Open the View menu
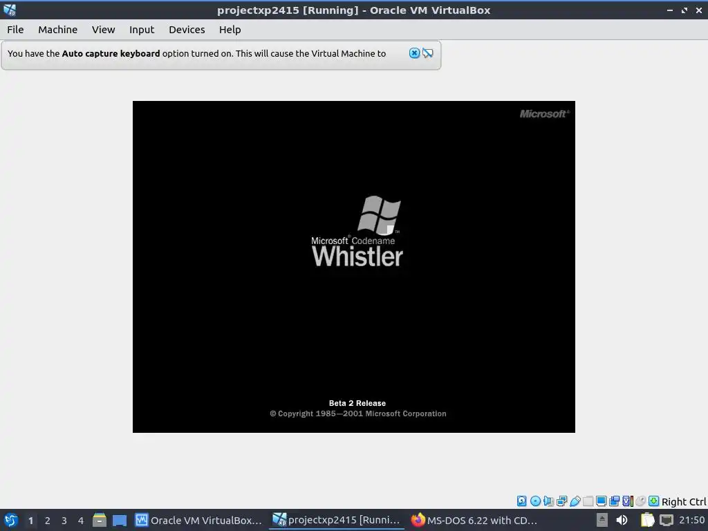Screen dimensions: 708x531 click(104, 29)
